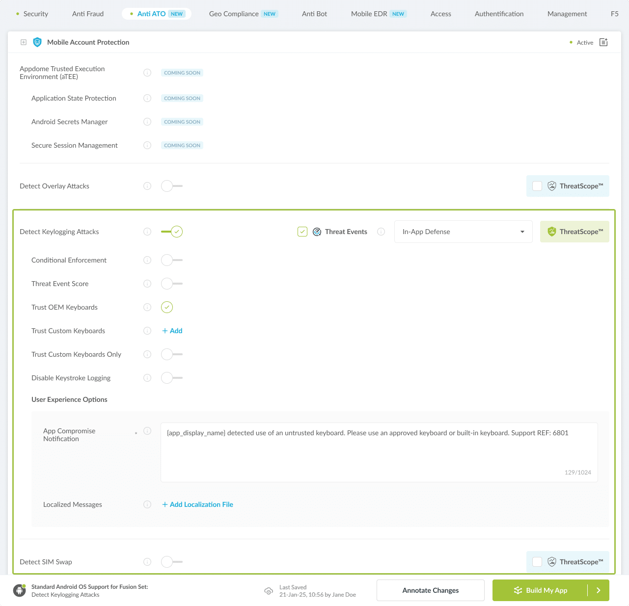
Task: Click Add Localization File link
Action: point(198,504)
